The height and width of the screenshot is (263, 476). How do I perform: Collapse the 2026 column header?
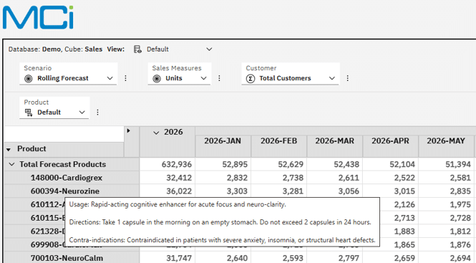156,133
